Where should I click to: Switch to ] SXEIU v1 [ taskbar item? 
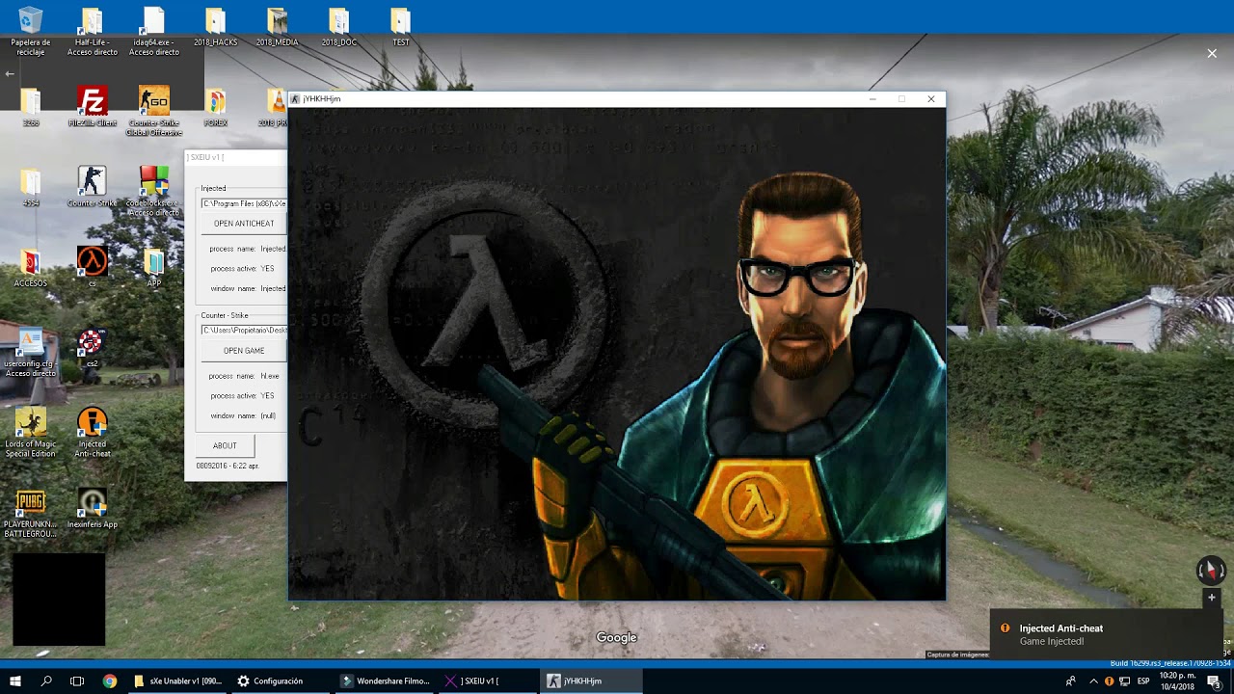pyautogui.click(x=490, y=681)
